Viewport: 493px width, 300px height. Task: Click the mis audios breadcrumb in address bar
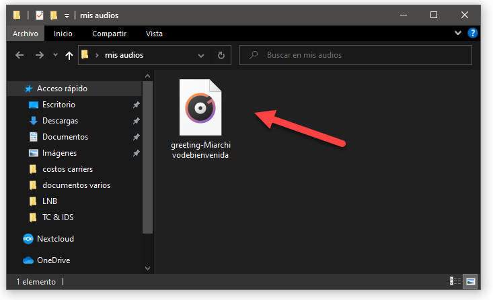124,55
